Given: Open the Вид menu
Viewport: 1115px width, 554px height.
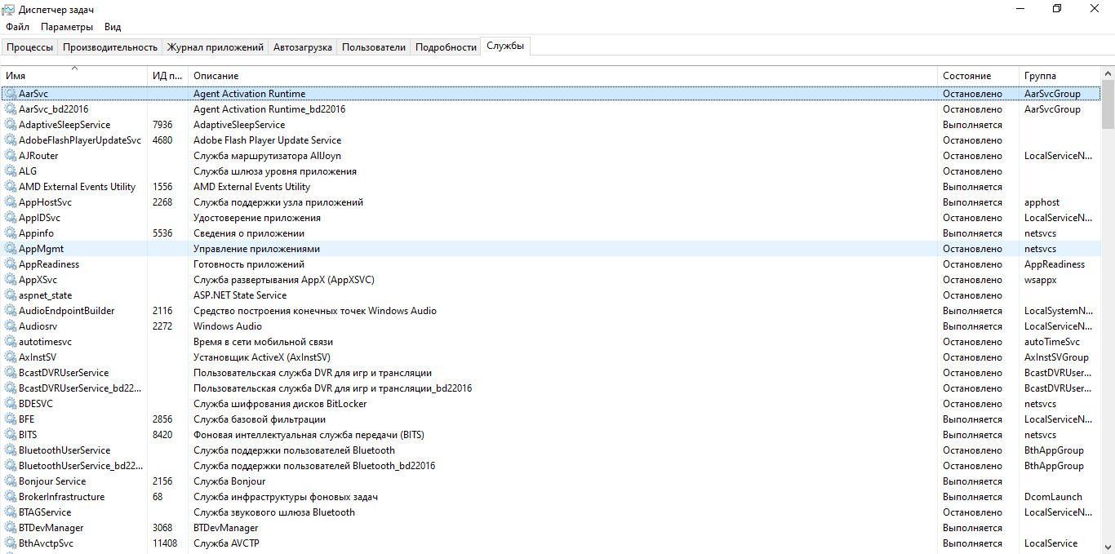Looking at the screenshot, I should [113, 27].
